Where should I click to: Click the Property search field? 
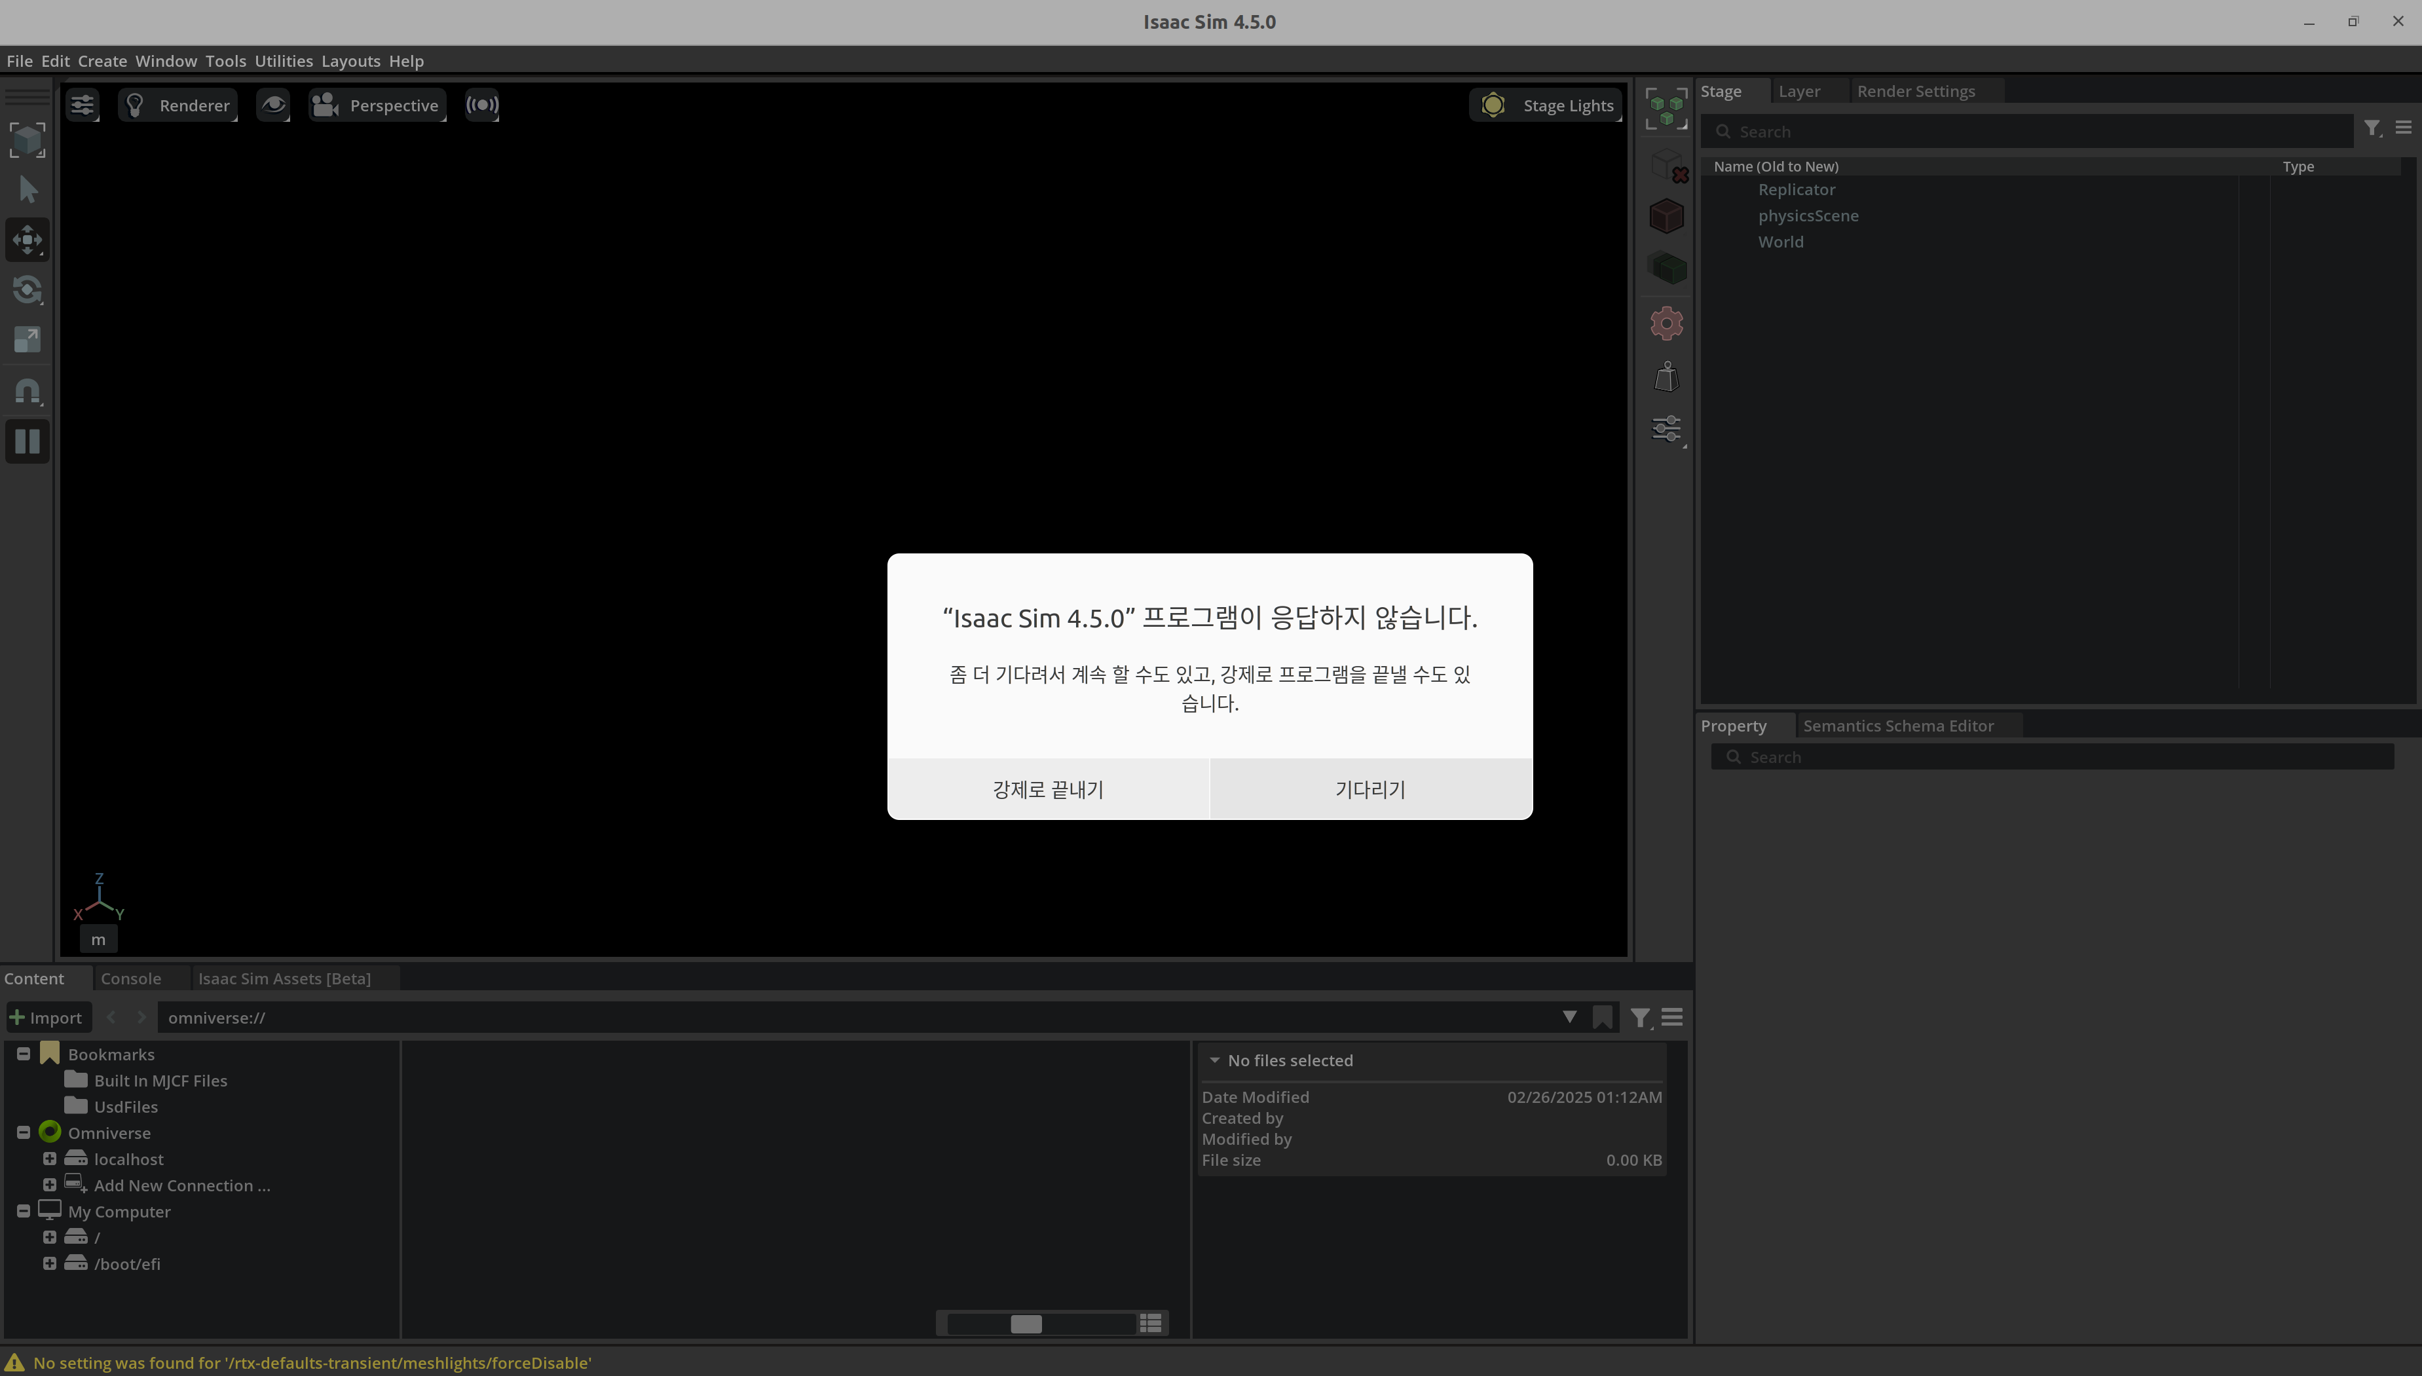point(2053,757)
